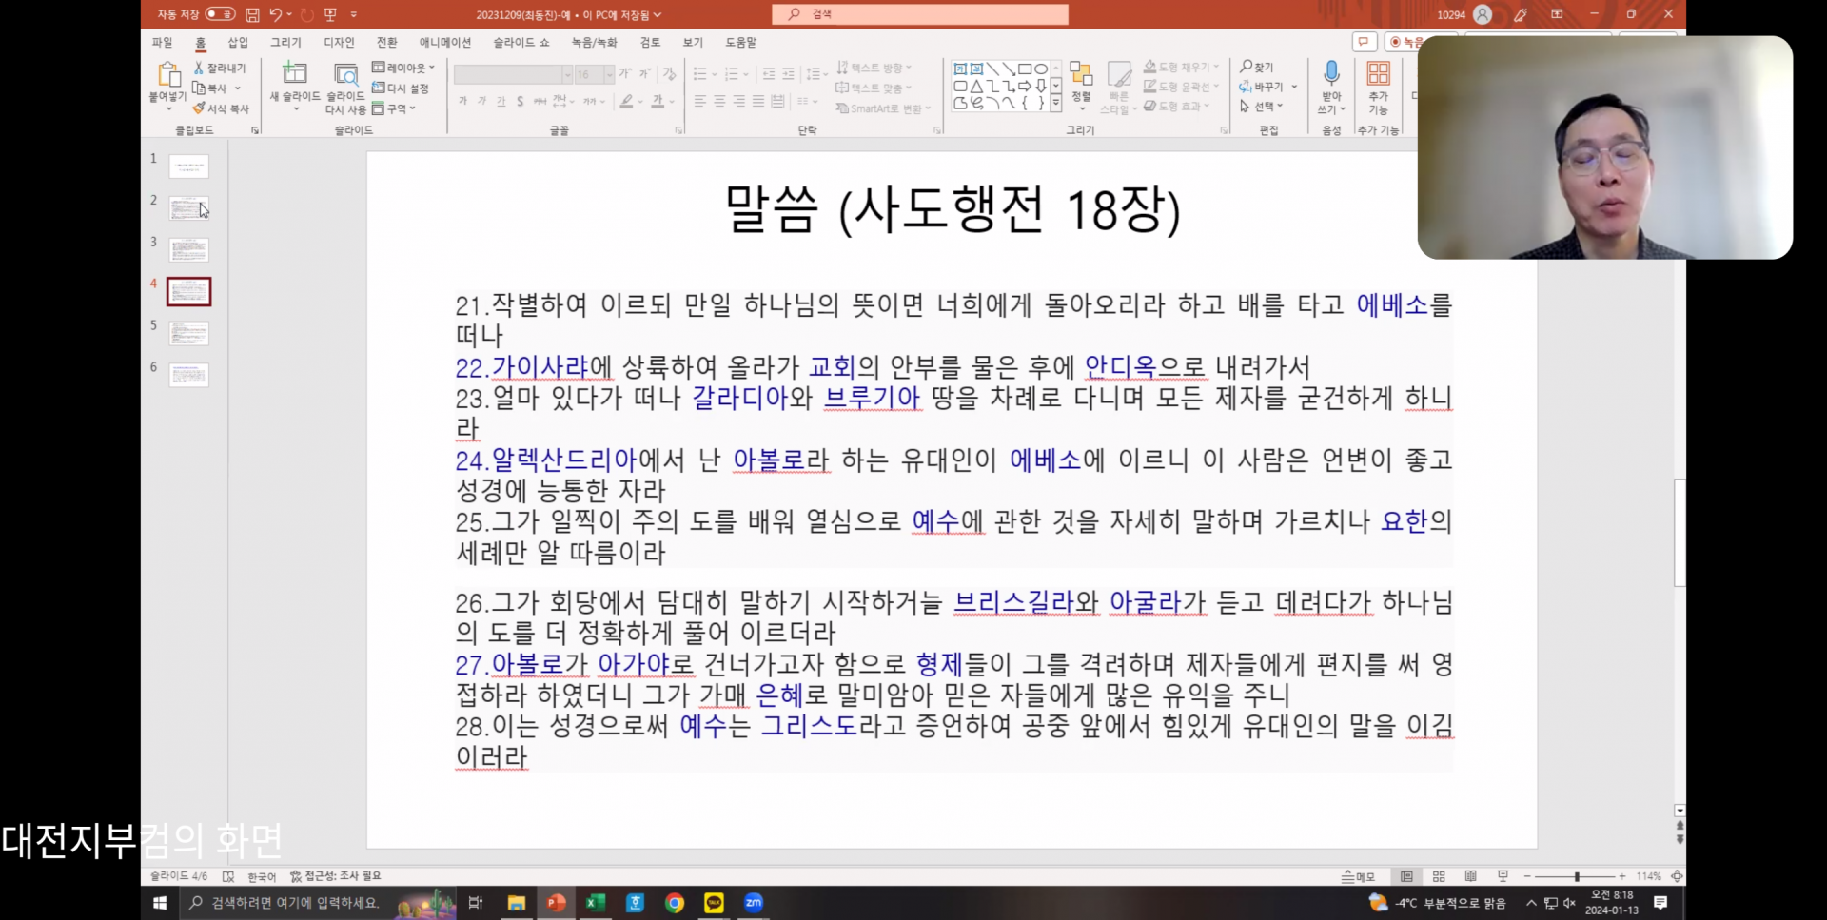Click the font highlight color swatch
The height and width of the screenshot is (920, 1827).
pos(627,102)
